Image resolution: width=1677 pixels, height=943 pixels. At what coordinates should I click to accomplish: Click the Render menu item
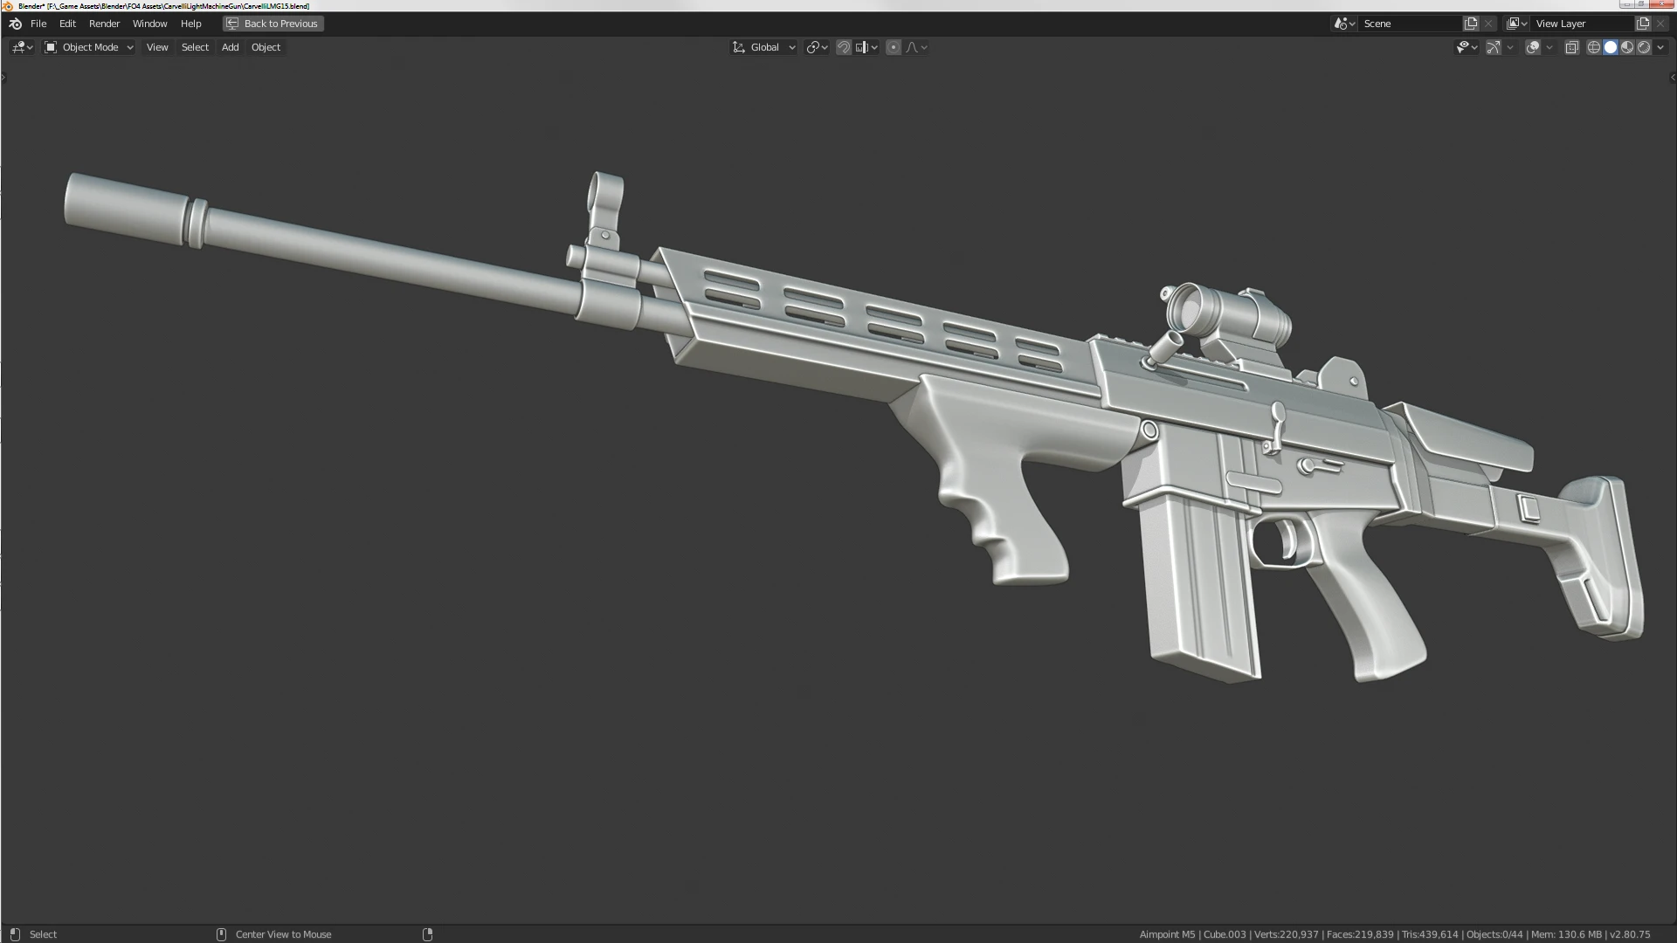(x=105, y=23)
